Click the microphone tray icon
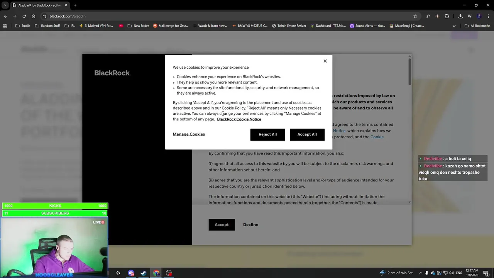This screenshot has height=278, width=494. pos(426,273)
